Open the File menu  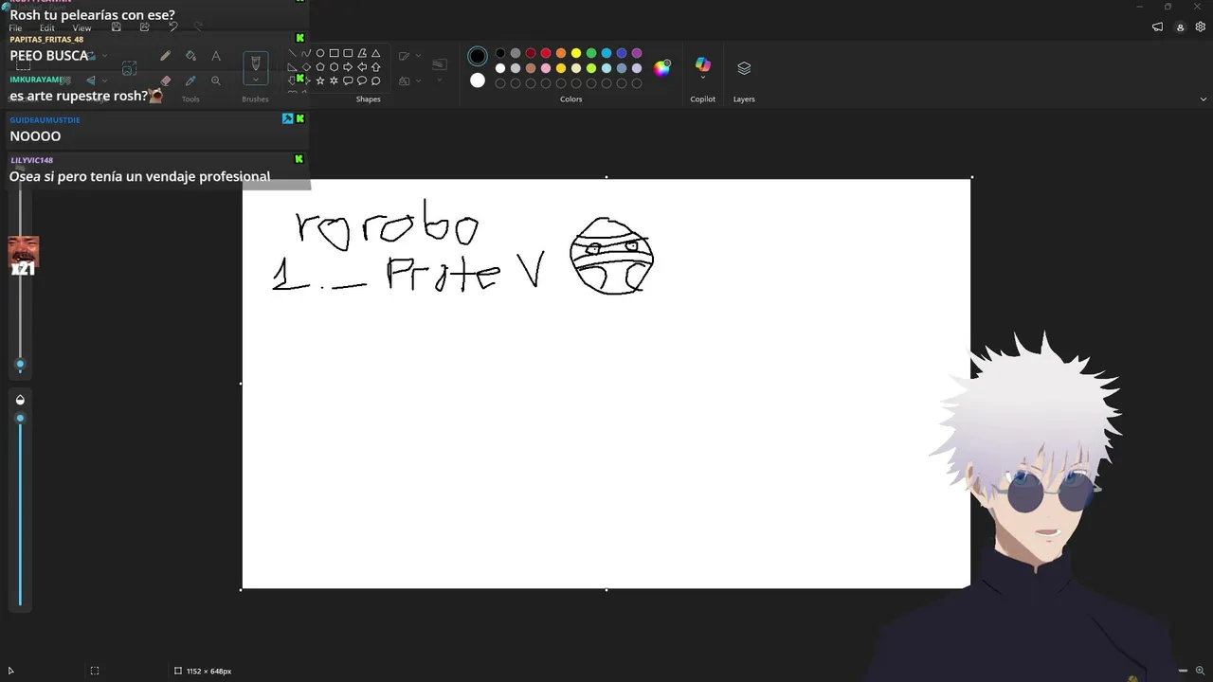point(15,28)
